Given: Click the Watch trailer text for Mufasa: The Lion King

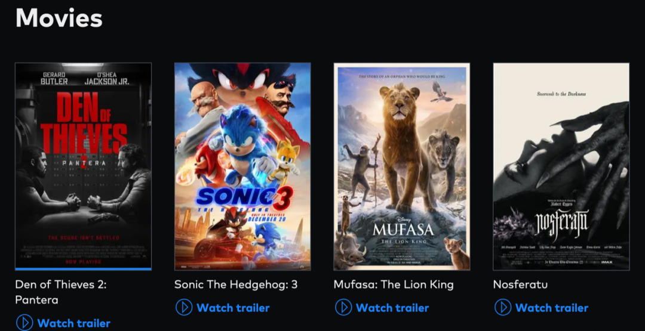Looking at the screenshot, I should coord(392,308).
